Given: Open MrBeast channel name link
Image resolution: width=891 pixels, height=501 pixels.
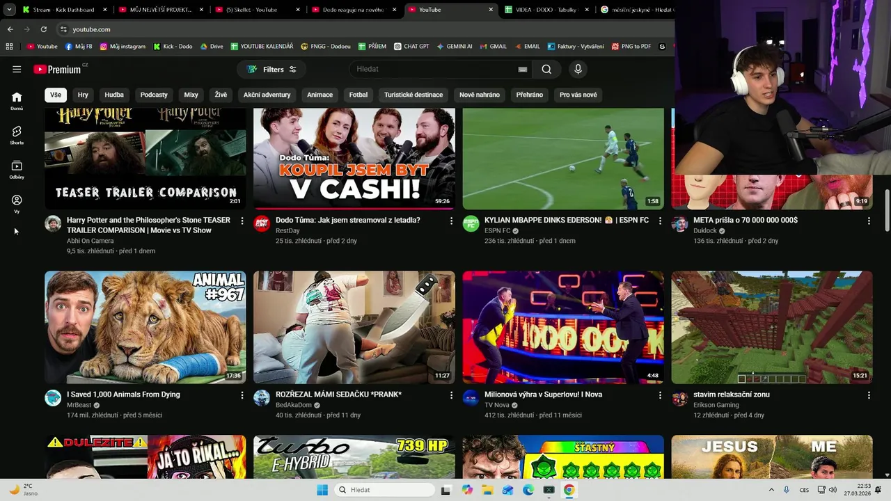Looking at the screenshot, I should click(79, 405).
